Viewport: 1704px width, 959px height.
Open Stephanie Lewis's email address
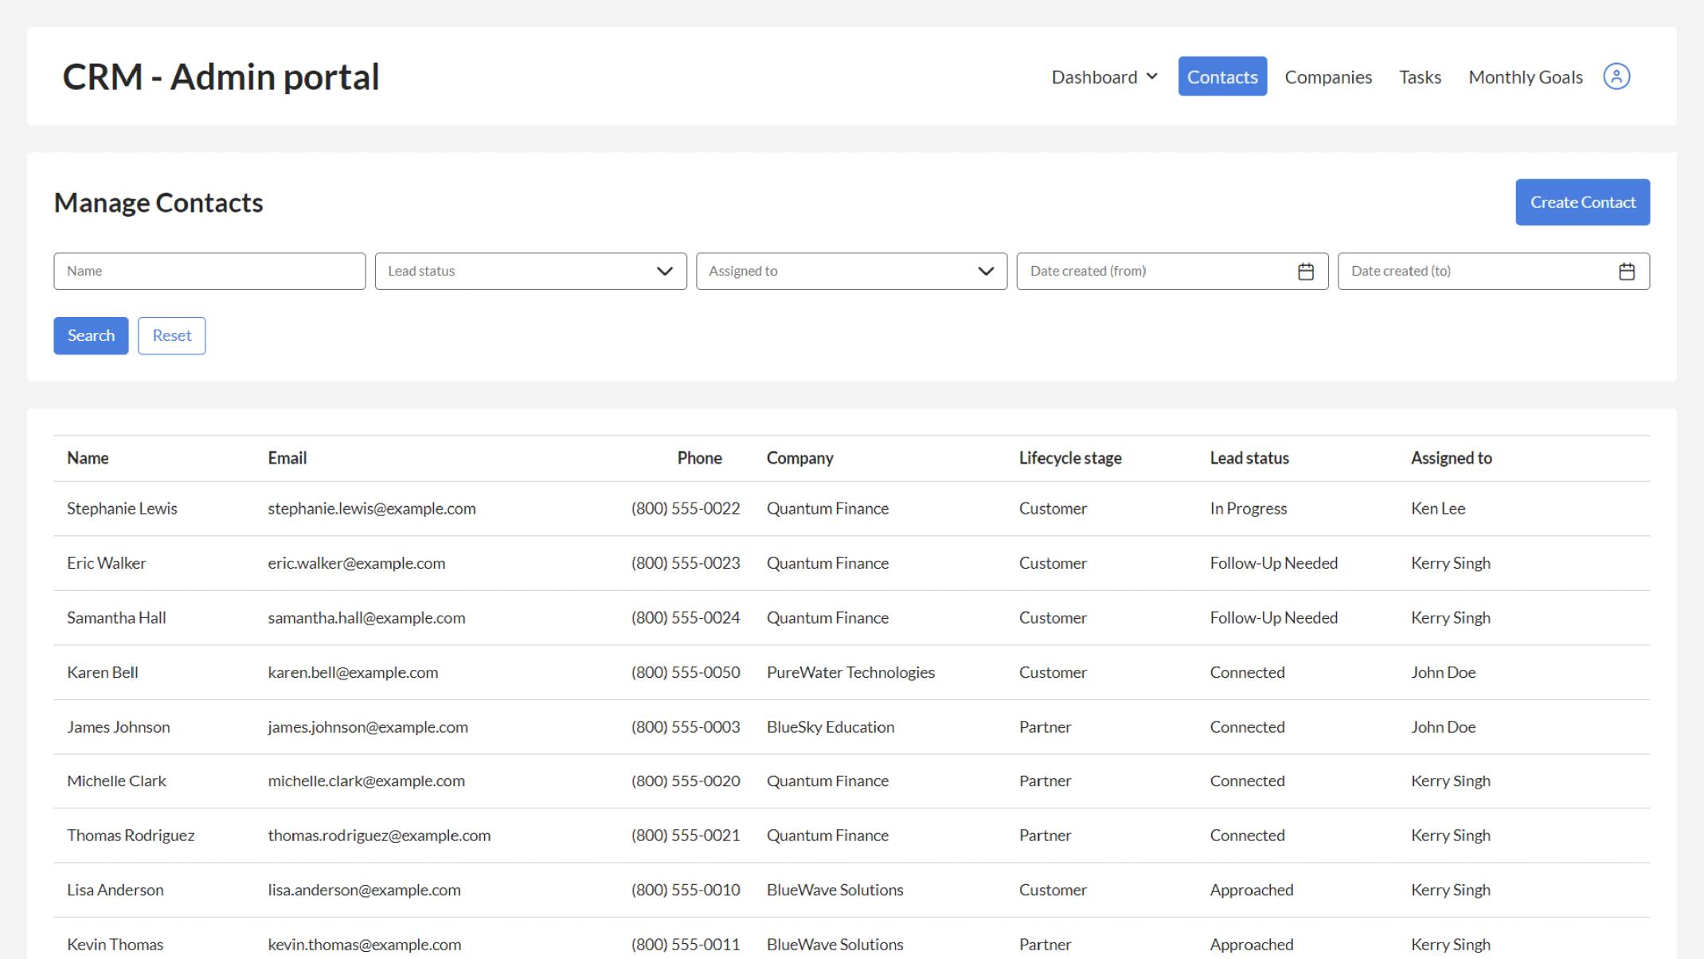[x=371, y=508]
